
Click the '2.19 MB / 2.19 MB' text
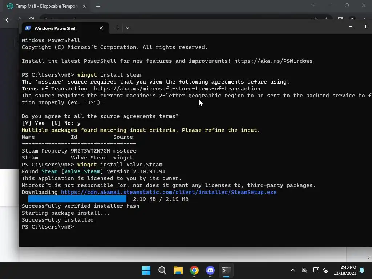(161, 199)
